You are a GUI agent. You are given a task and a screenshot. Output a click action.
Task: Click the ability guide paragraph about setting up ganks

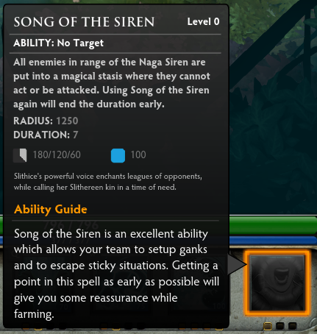116,274
